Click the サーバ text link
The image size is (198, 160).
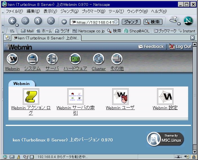click(52, 68)
